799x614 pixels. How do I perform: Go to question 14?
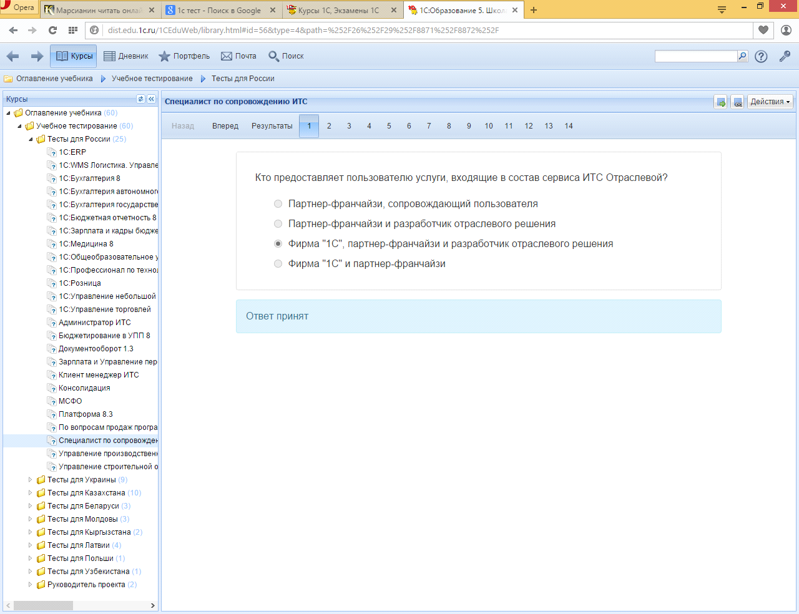(x=569, y=126)
